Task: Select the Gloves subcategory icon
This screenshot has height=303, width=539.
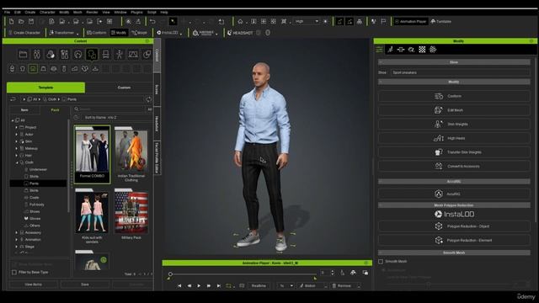Action: point(85,69)
